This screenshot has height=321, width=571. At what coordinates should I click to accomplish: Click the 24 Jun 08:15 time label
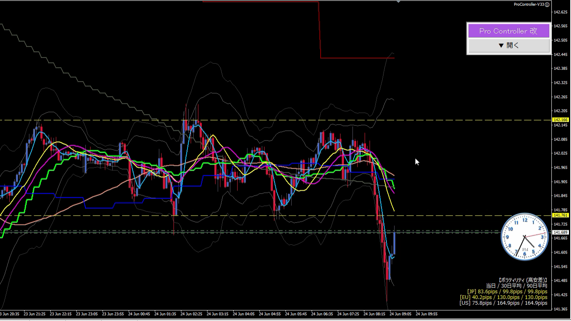(375, 314)
